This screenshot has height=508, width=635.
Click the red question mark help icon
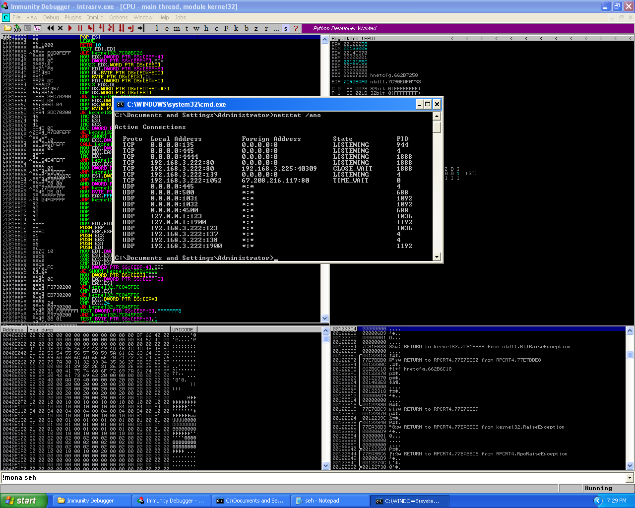pyautogui.click(x=296, y=28)
